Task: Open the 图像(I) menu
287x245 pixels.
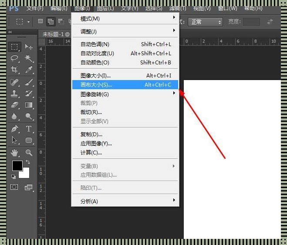Action: pyautogui.click(x=82, y=8)
